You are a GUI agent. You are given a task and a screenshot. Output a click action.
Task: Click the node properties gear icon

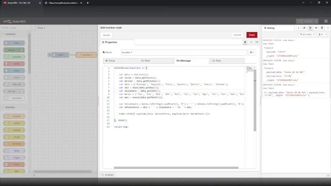click(245, 42)
